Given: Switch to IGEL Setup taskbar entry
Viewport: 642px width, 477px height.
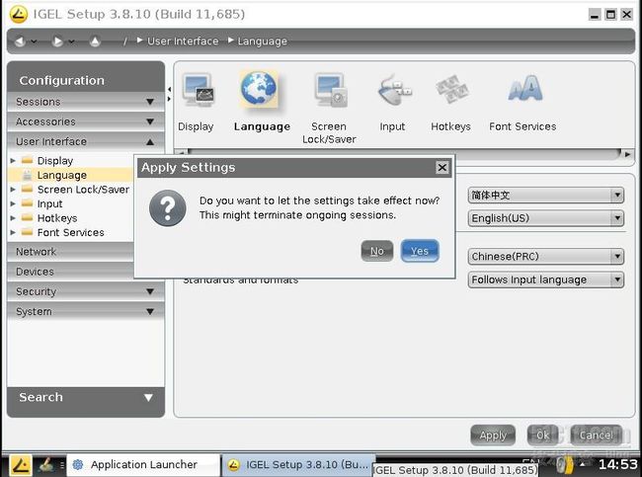Looking at the screenshot, I should 298,465.
